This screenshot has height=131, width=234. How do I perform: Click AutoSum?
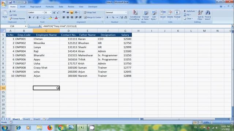[x=189, y=11]
